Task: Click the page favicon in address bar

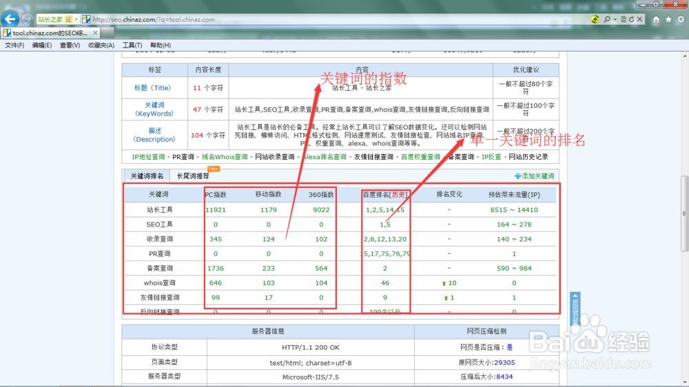Action: coord(86,19)
